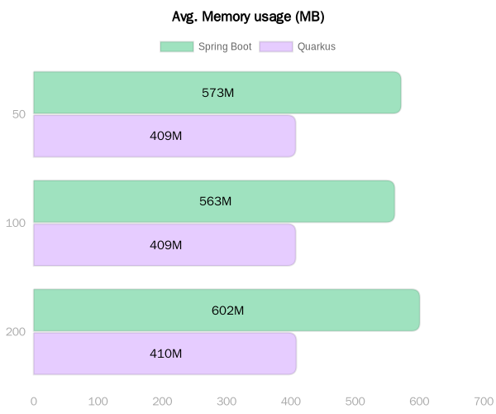This screenshot has width=496, height=414.
Task: Click the Quarkus 409M bar in group 100
Action: point(165,245)
